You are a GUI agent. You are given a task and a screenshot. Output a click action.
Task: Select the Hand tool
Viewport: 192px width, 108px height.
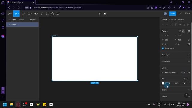click(52, 14)
